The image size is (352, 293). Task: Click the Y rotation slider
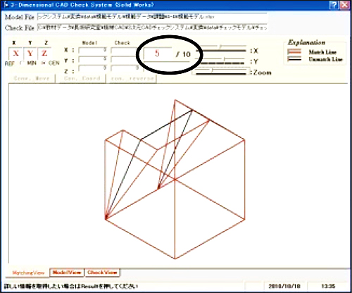pyautogui.click(x=222, y=61)
